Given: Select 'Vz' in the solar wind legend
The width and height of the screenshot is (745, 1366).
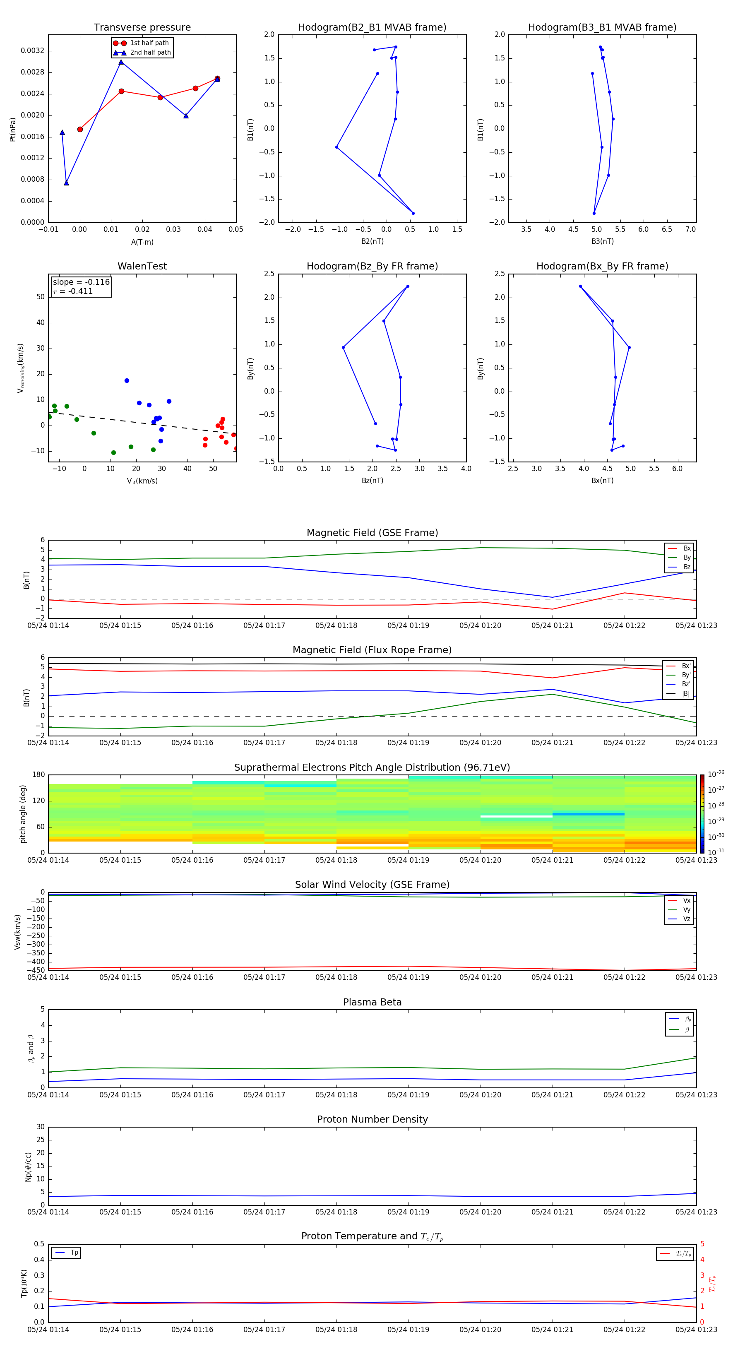Looking at the screenshot, I should [x=679, y=919].
